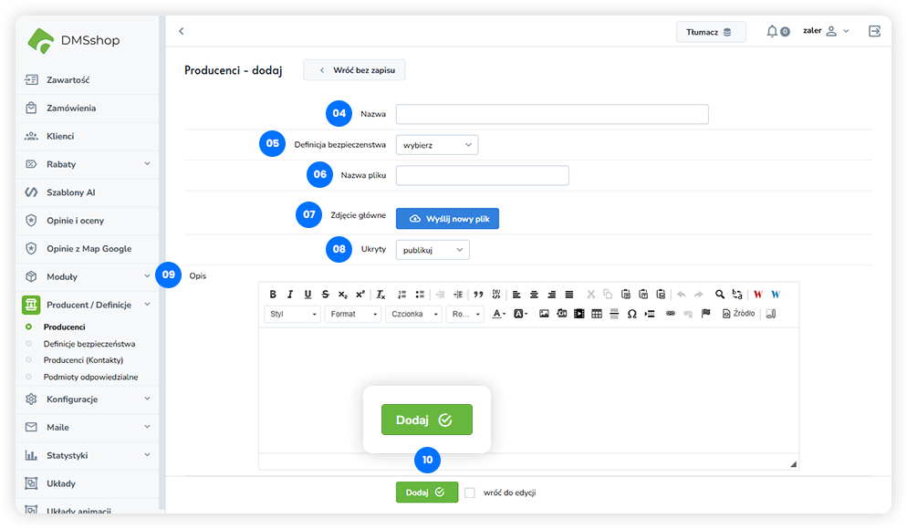Click the notification bell icon
This screenshot has height=529, width=907.
click(772, 32)
